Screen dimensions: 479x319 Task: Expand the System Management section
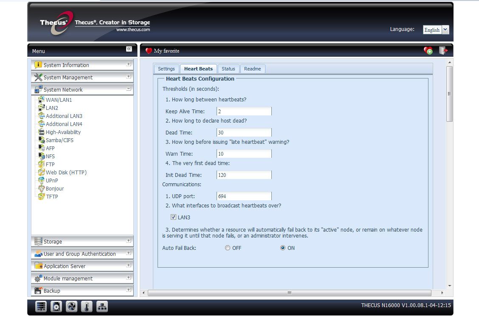pos(129,77)
